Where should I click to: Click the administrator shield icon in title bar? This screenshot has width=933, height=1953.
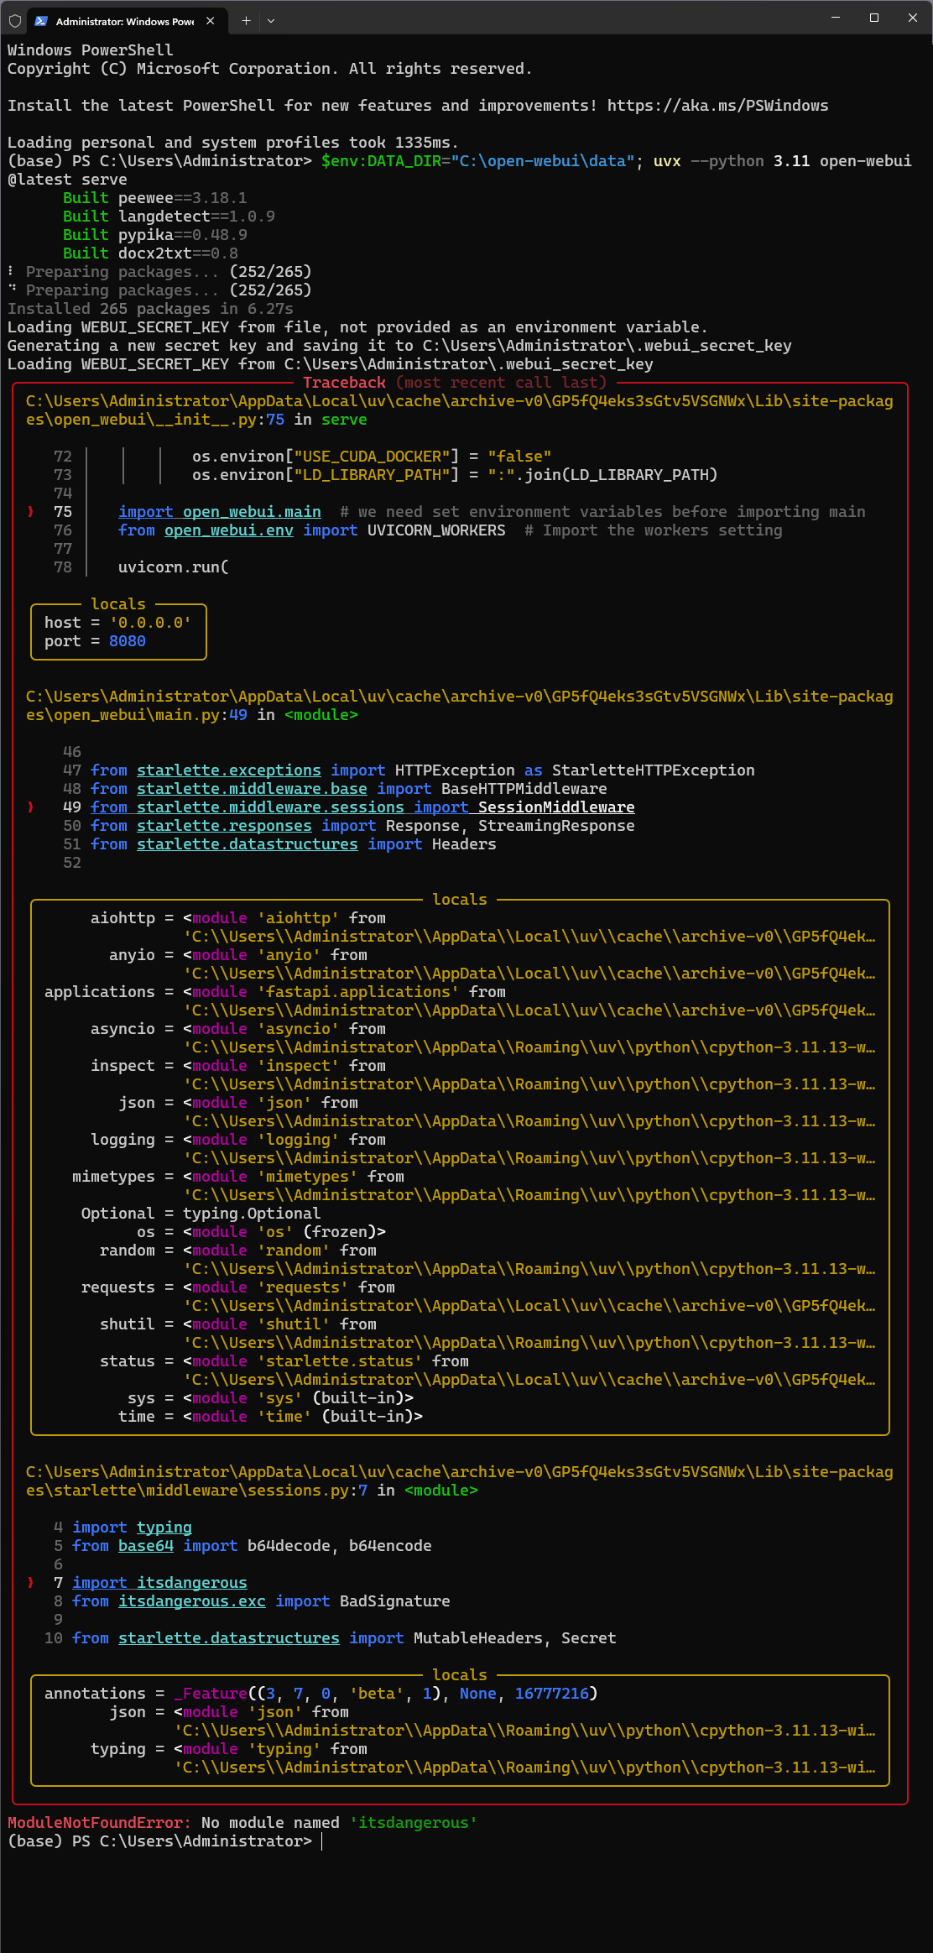[15, 21]
